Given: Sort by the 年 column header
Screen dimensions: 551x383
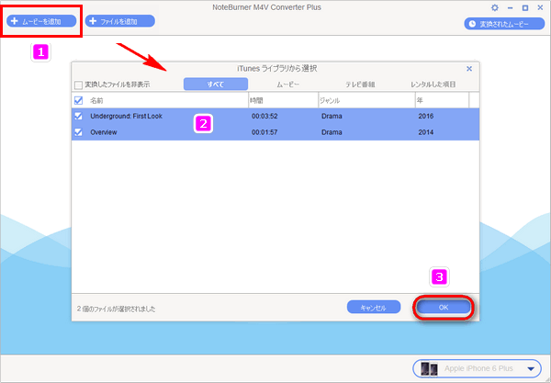Looking at the screenshot, I should click(x=442, y=100).
